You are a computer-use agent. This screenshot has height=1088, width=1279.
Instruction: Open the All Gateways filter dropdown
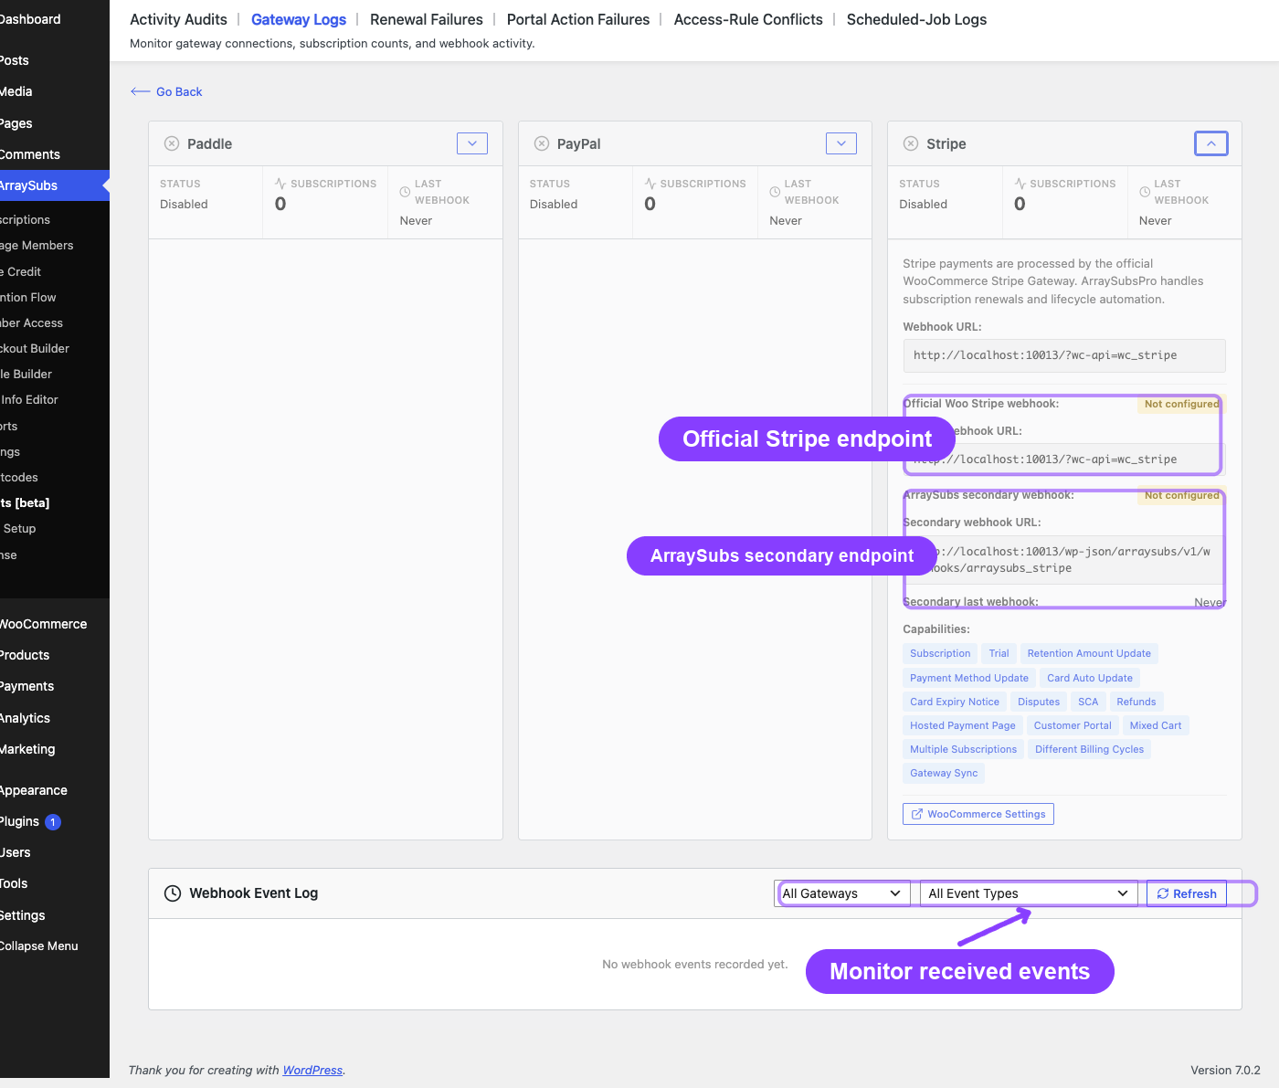point(842,893)
